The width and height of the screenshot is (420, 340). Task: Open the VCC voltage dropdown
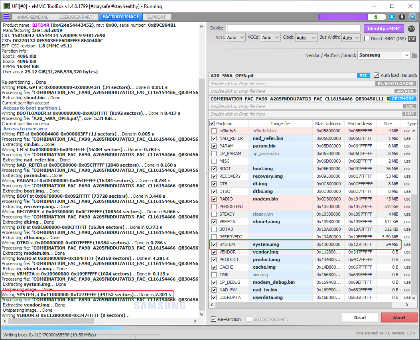(x=236, y=37)
